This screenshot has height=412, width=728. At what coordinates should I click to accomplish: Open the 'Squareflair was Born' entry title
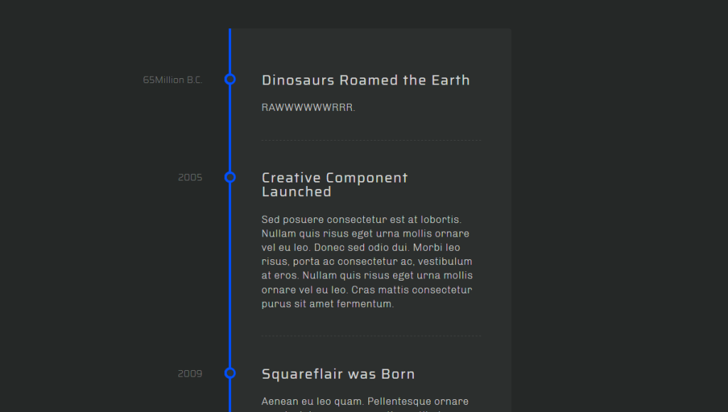338,374
